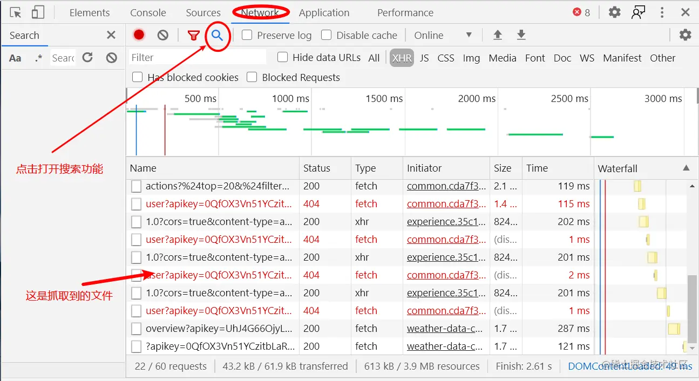Toggle regular expression (.*) in Search
The width and height of the screenshot is (699, 381).
point(38,58)
